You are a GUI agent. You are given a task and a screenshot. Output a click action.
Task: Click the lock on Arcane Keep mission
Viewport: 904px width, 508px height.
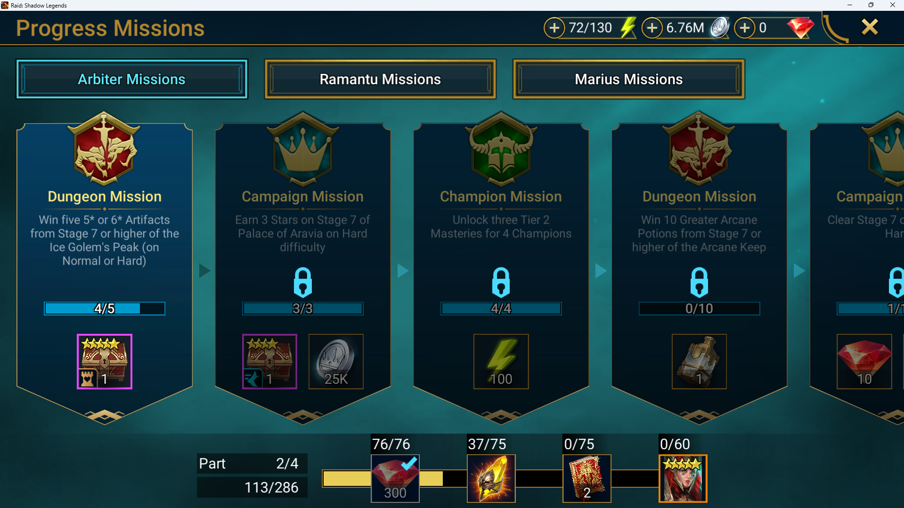(x=699, y=282)
